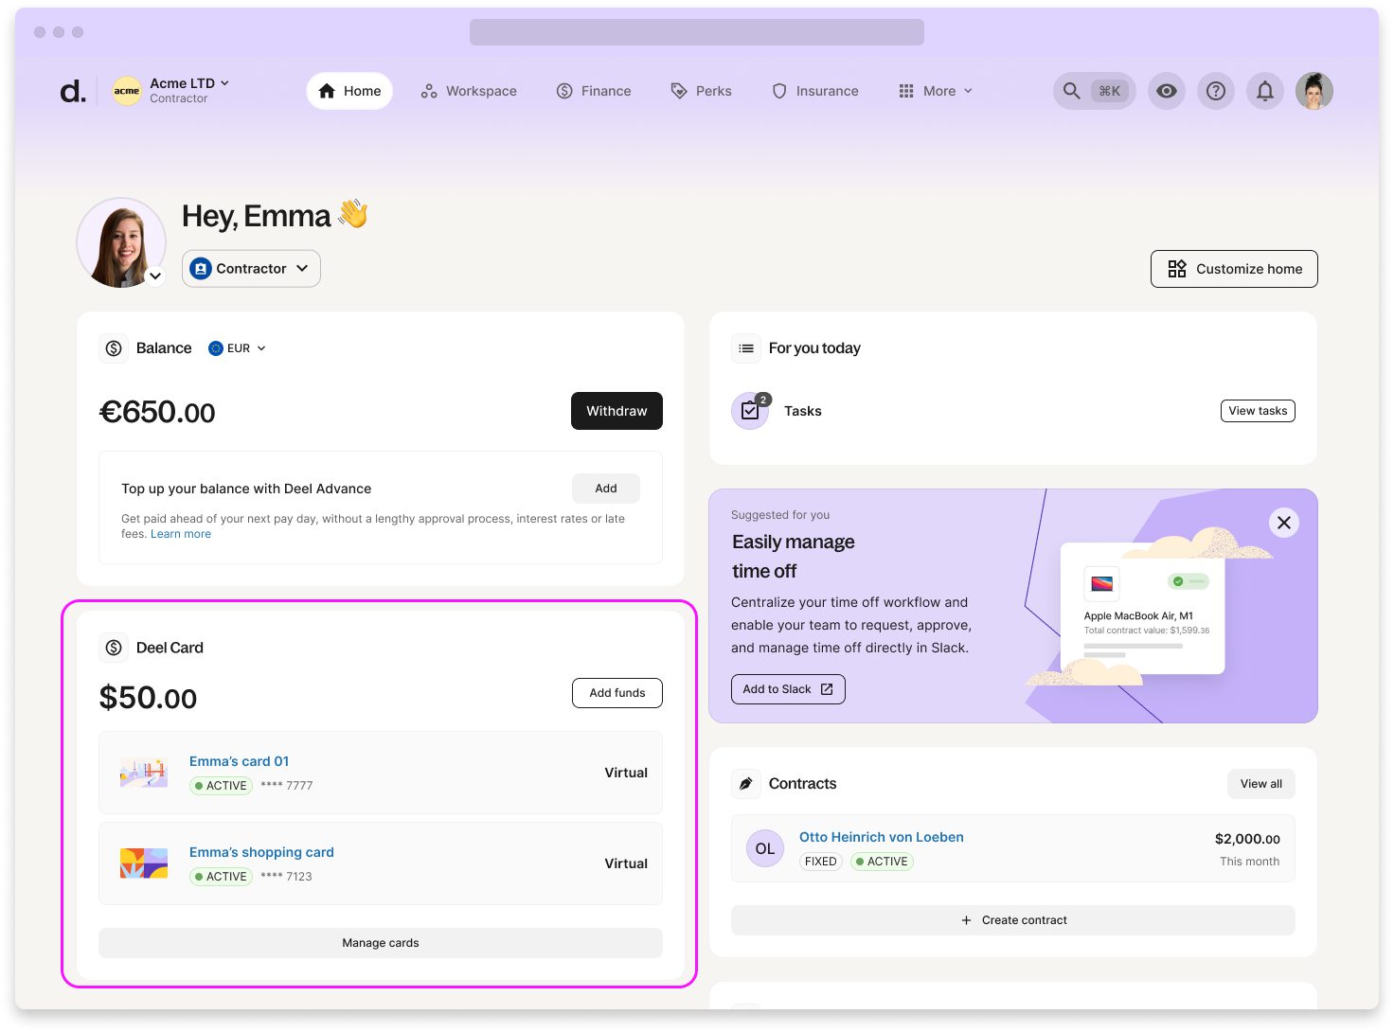This screenshot has height=1032, width=1394.
Task: Click the Contracts pen icon
Action: tap(746, 784)
